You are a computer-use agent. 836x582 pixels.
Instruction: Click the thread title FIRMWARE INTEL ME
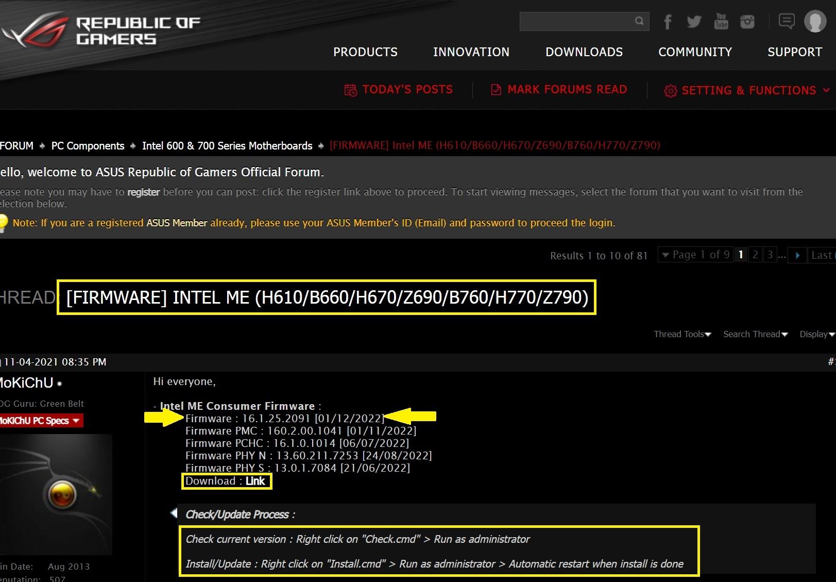(327, 297)
